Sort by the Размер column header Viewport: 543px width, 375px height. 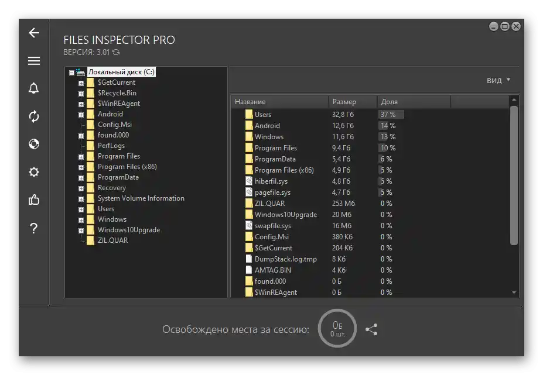(x=353, y=102)
